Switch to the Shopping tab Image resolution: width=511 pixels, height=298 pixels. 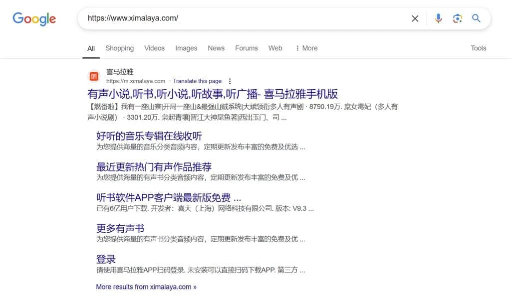(x=119, y=48)
